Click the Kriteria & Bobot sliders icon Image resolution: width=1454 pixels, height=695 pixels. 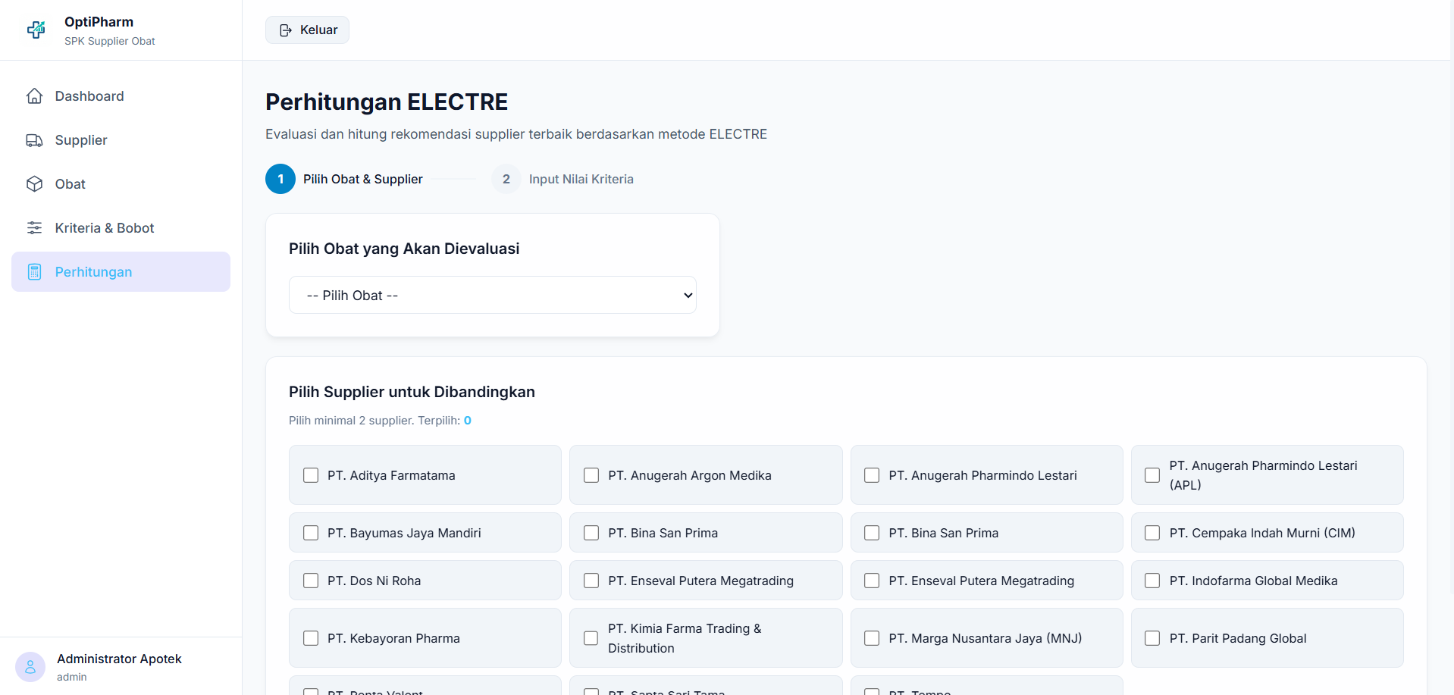pyautogui.click(x=34, y=228)
